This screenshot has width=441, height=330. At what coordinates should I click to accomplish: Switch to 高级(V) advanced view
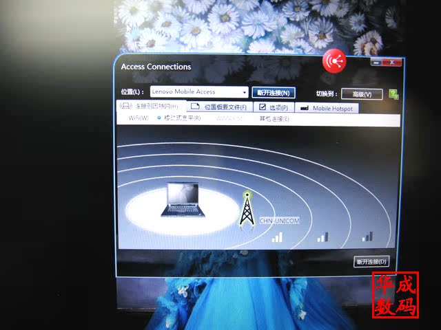(362, 94)
